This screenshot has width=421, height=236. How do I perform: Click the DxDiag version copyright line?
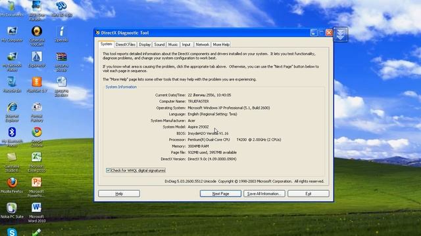tap(244, 182)
